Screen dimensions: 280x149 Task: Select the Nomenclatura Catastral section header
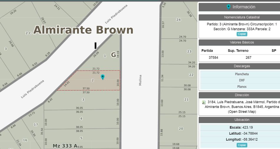(242, 17)
